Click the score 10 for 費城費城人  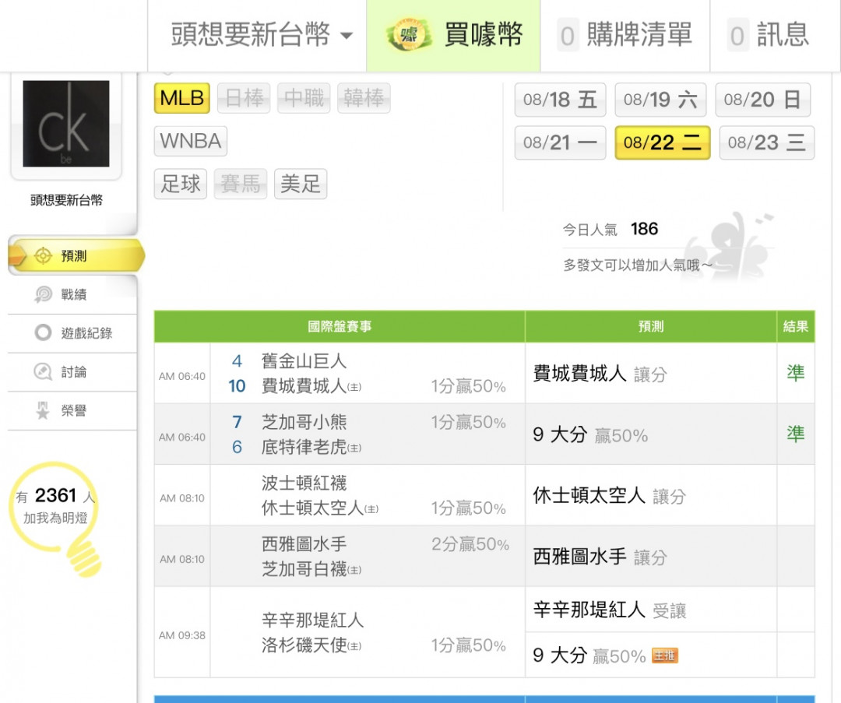pyautogui.click(x=237, y=386)
